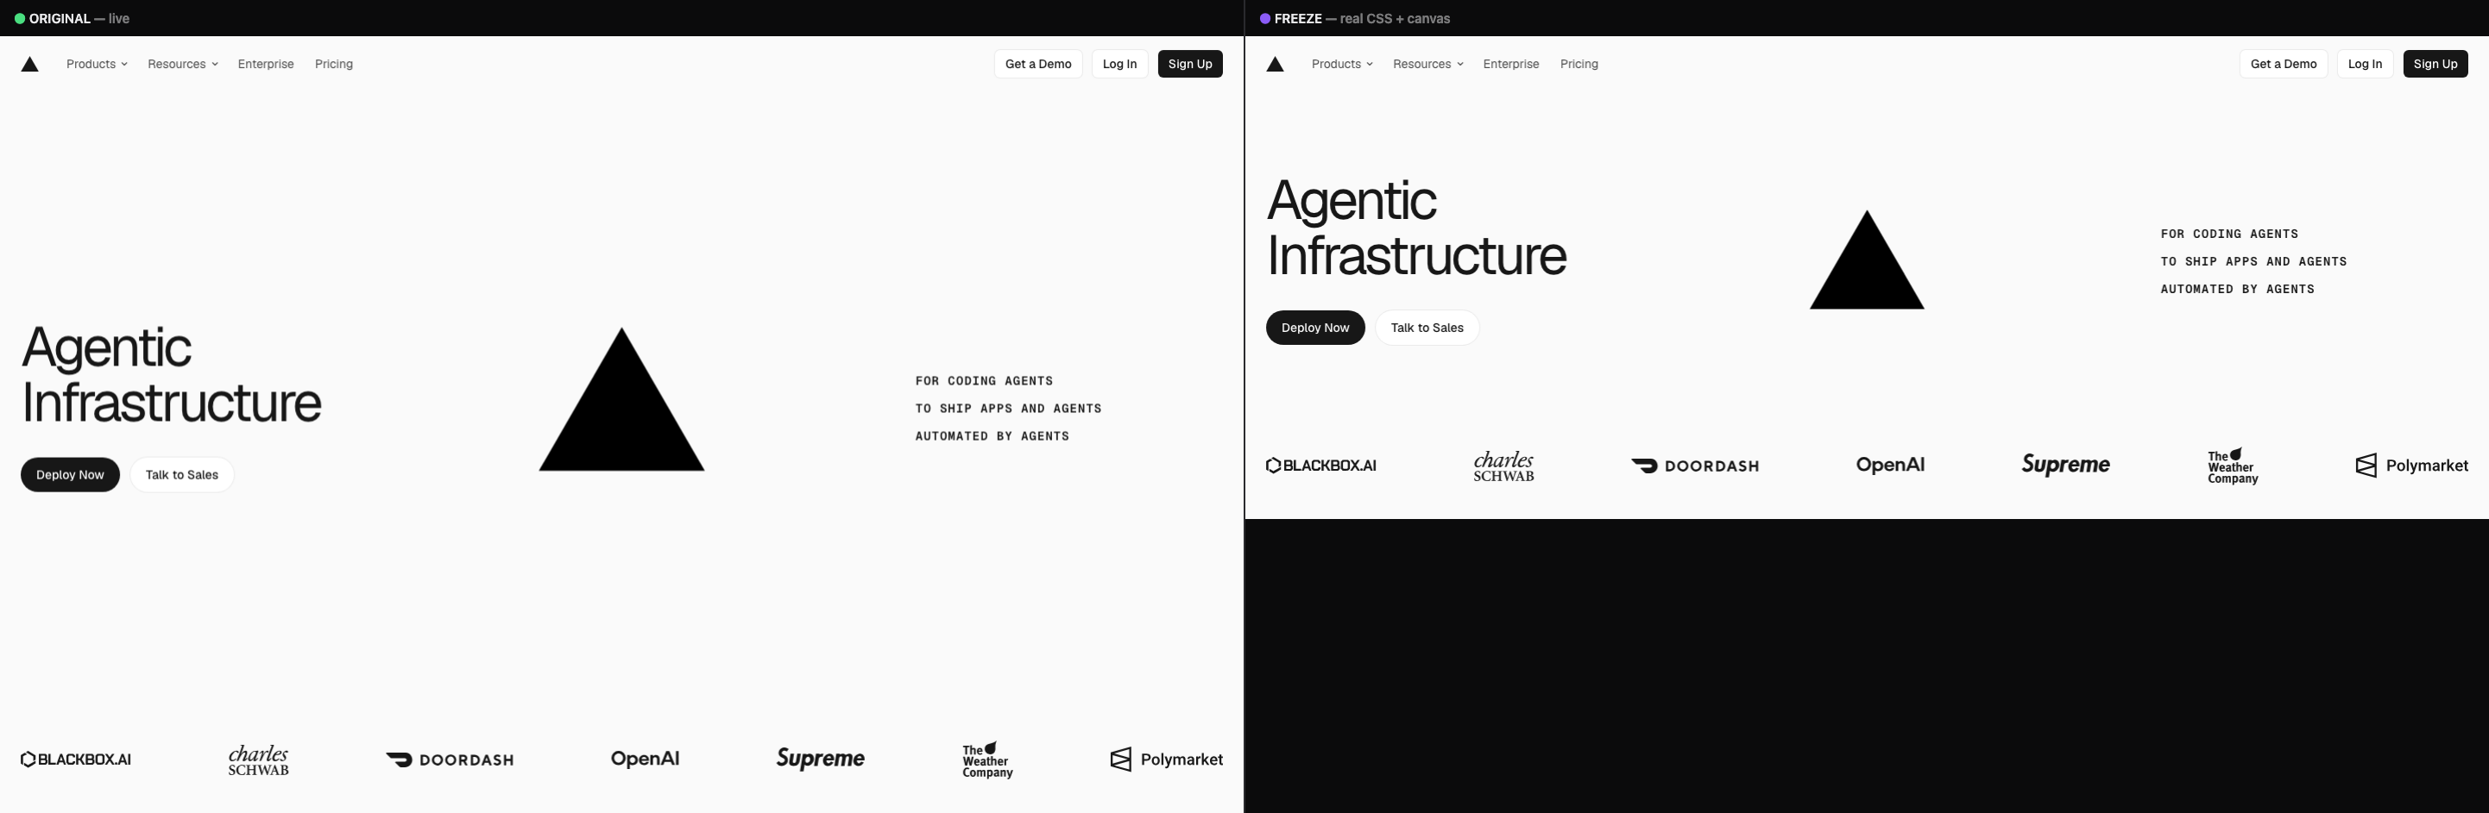Click Talk to Sales in the Original pane
Viewport: 2489px width, 813px height.
181,474
